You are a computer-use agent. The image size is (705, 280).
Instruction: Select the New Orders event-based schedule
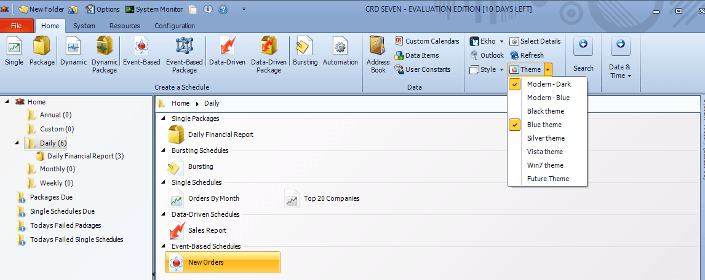223,262
